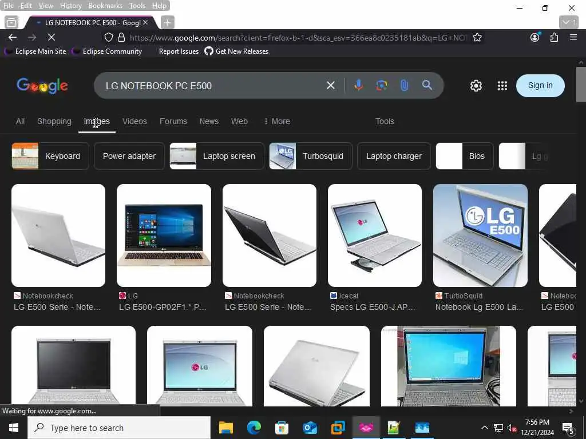Click the Windows taskbar search box
This screenshot has height=439, width=586.
(x=119, y=428)
